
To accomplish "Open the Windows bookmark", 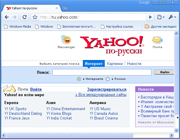I will [x=44, y=27].
